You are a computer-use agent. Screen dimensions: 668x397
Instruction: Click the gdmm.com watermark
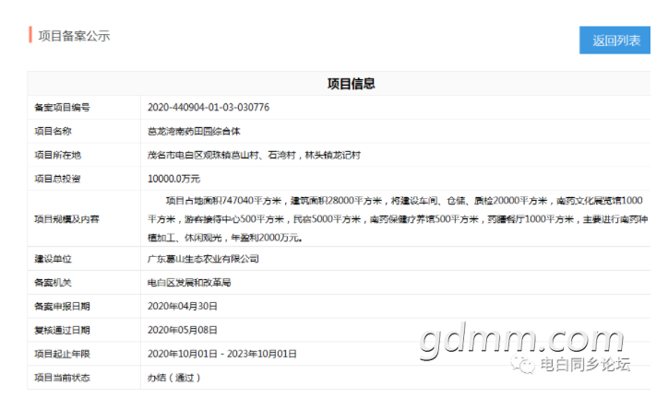point(522,341)
